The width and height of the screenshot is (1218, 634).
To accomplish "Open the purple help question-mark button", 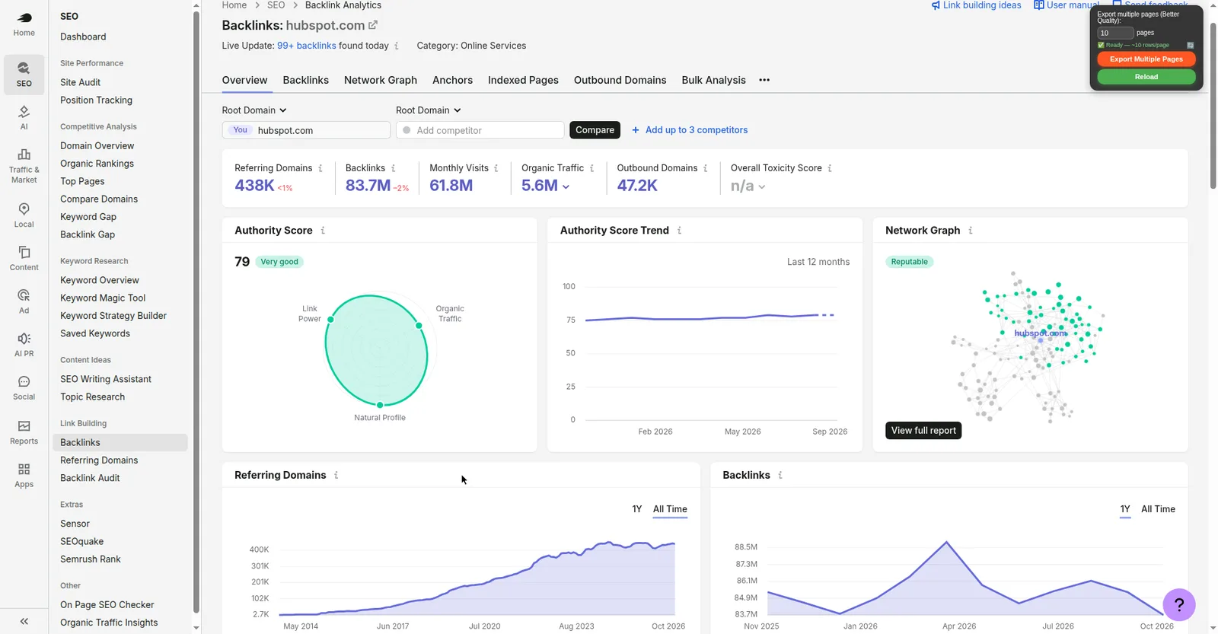I will (1179, 605).
